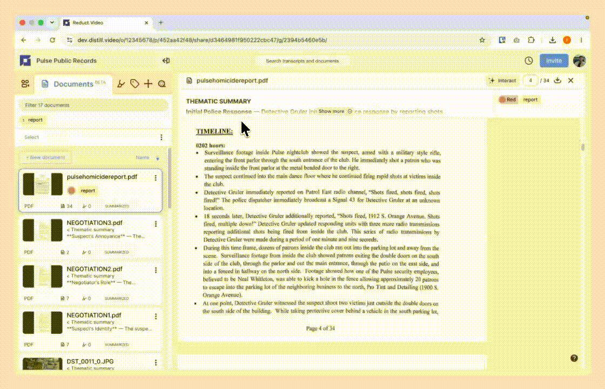605x389 pixels.
Task: Close the Reduct.Video browser tab
Action: pos(146,23)
